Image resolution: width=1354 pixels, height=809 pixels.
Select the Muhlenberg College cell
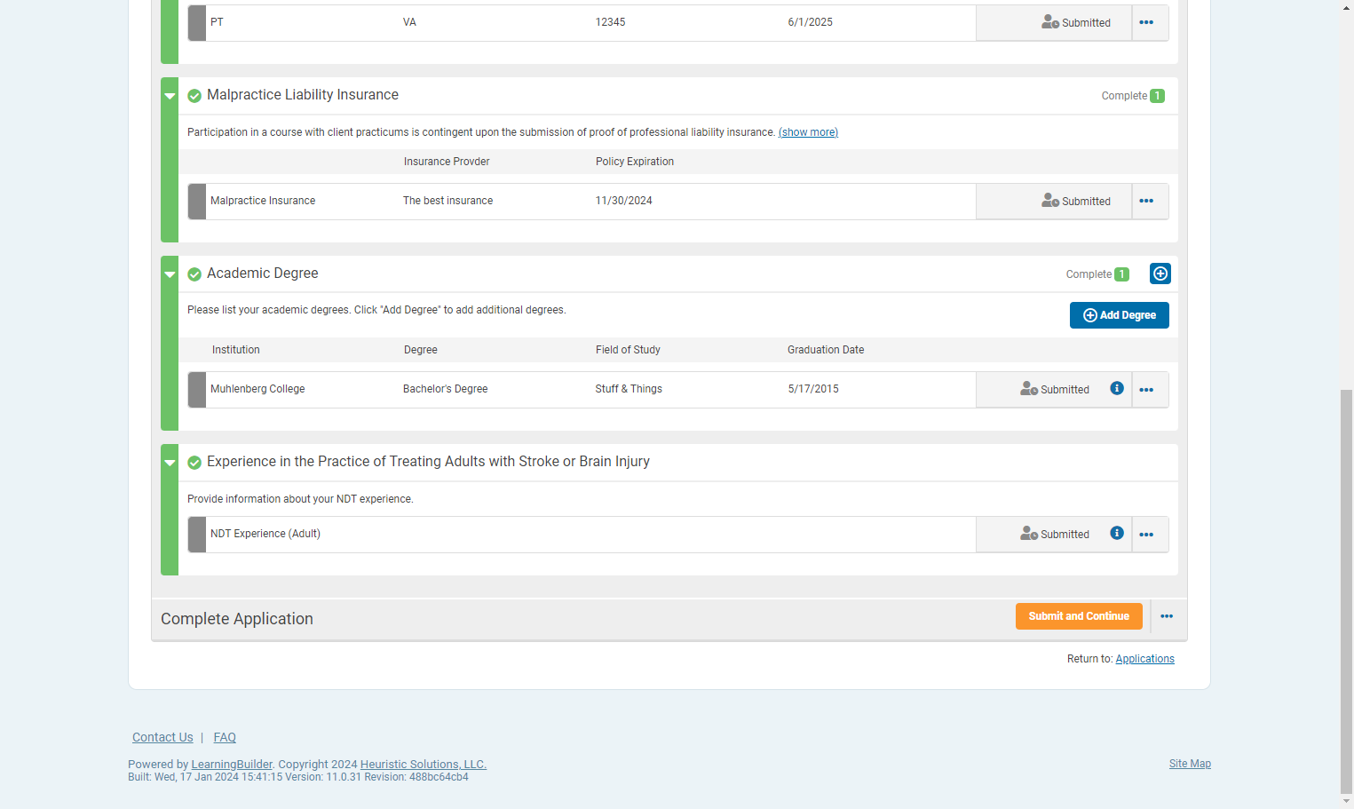[x=257, y=389]
